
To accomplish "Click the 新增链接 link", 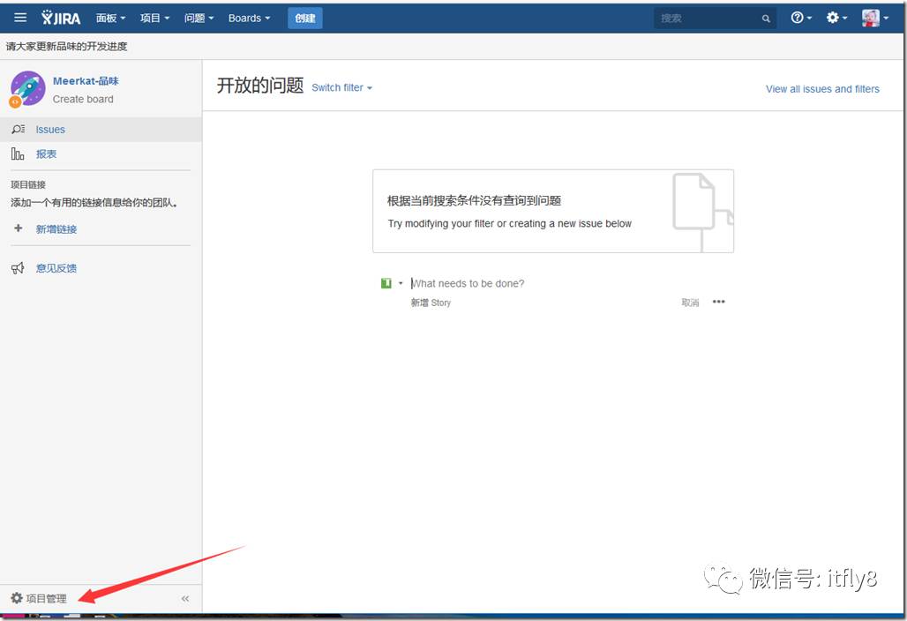I will (56, 229).
